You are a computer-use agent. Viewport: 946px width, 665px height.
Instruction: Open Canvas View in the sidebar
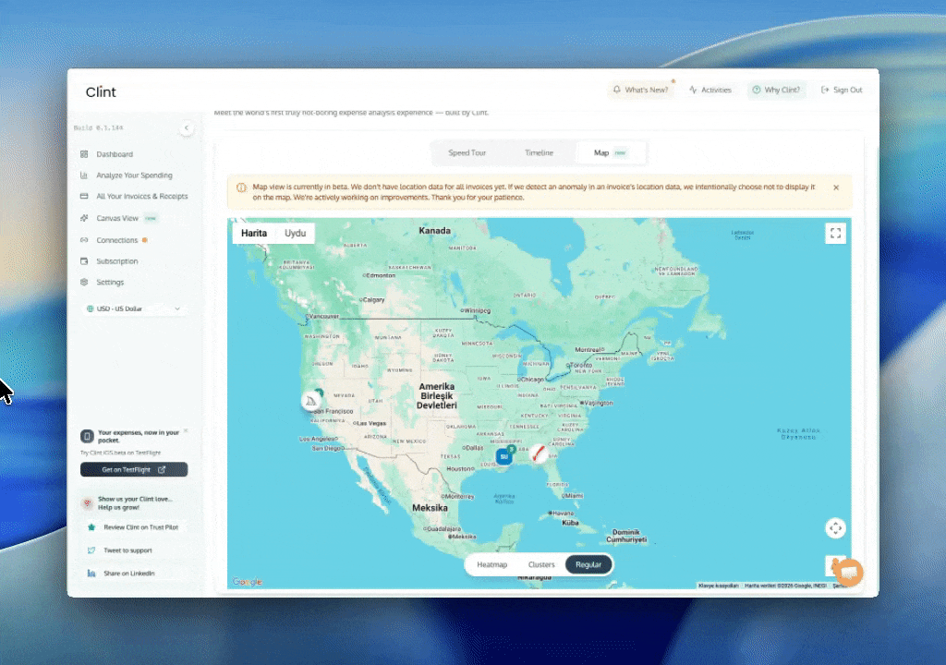coord(116,219)
